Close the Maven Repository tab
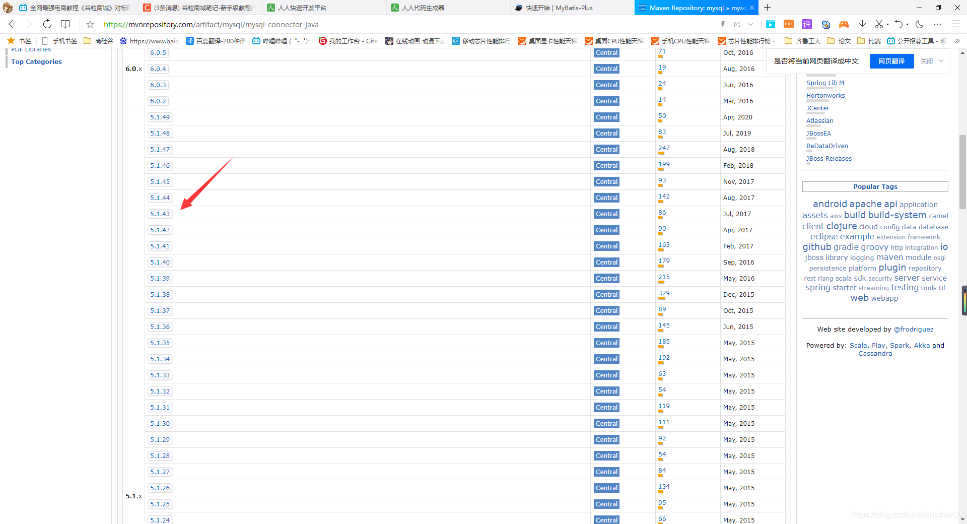The width and height of the screenshot is (967, 524). [752, 8]
